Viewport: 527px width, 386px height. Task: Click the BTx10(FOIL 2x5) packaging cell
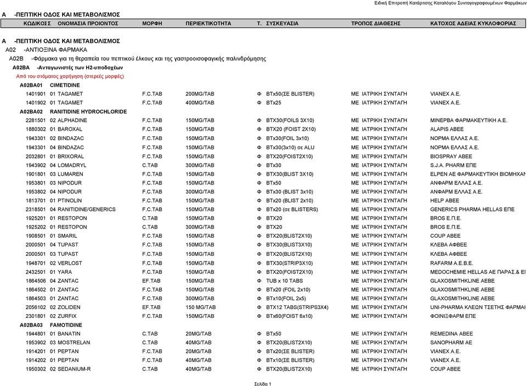point(286,298)
